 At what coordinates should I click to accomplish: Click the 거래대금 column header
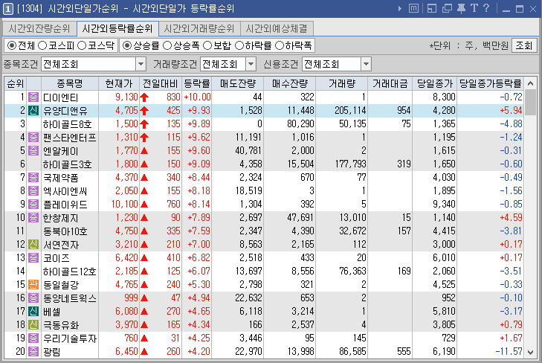click(x=390, y=83)
